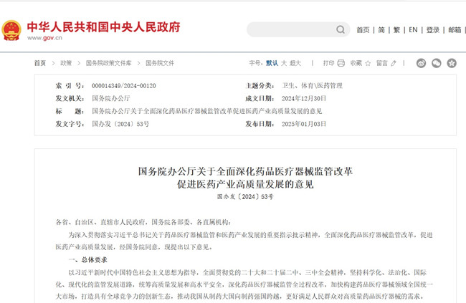466x303 pixels.
Task: Switch to Traditional Chinese (繁)
Action: point(396,30)
